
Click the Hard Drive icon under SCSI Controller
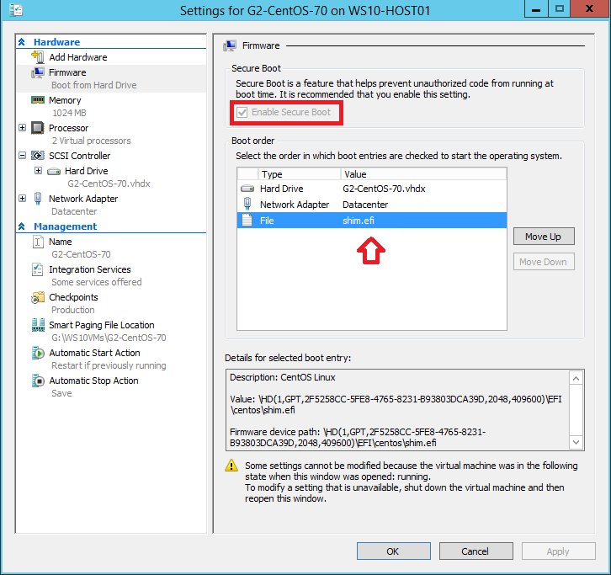pyautogui.click(x=54, y=171)
